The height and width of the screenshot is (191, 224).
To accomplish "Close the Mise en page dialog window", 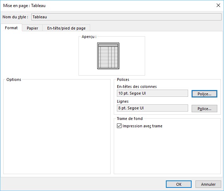I will [218, 5].
